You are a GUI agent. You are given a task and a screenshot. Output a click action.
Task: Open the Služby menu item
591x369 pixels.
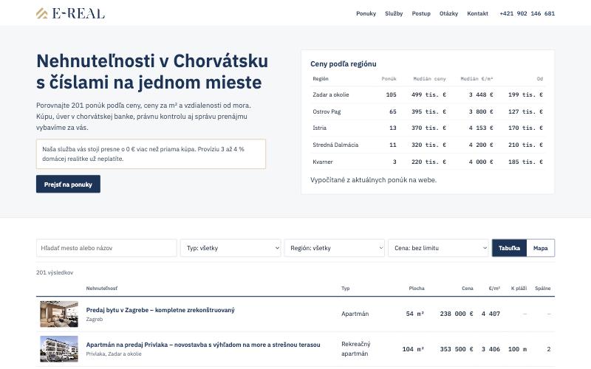[x=394, y=13]
